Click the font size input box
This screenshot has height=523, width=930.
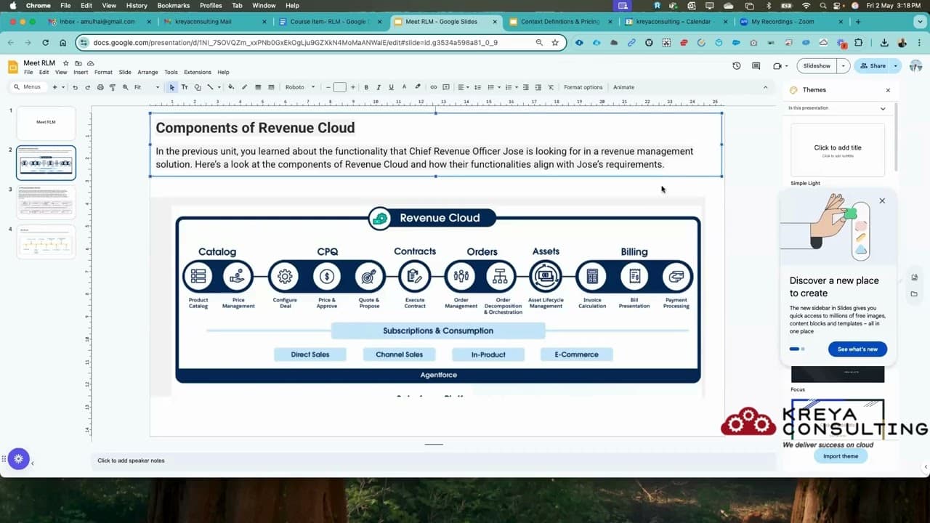339,87
